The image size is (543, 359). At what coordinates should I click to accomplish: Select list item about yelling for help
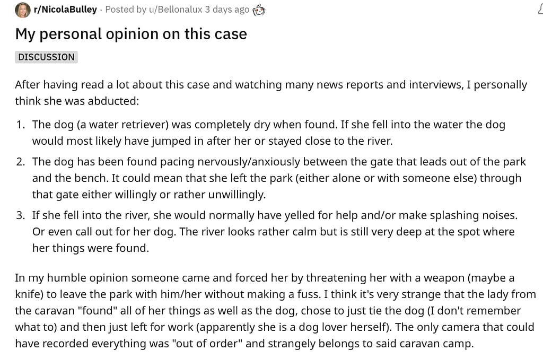pos(274,232)
